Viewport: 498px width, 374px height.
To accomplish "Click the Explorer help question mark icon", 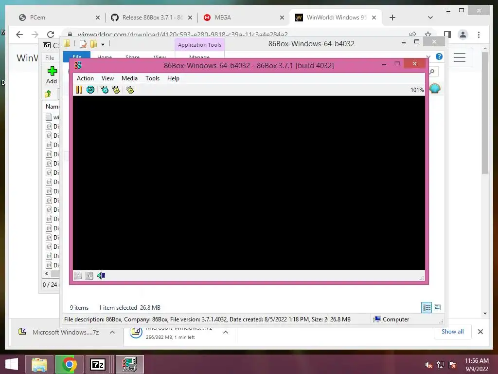I will 439,56.
